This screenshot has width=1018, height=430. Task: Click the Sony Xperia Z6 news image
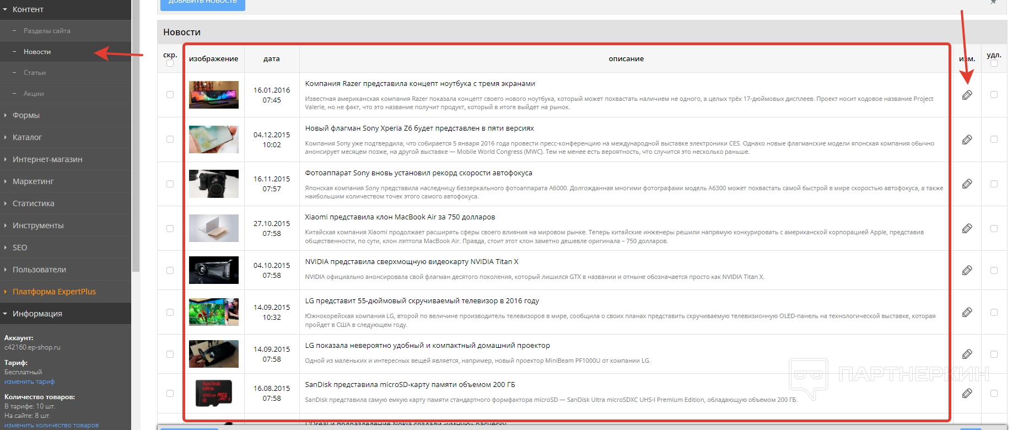(214, 139)
